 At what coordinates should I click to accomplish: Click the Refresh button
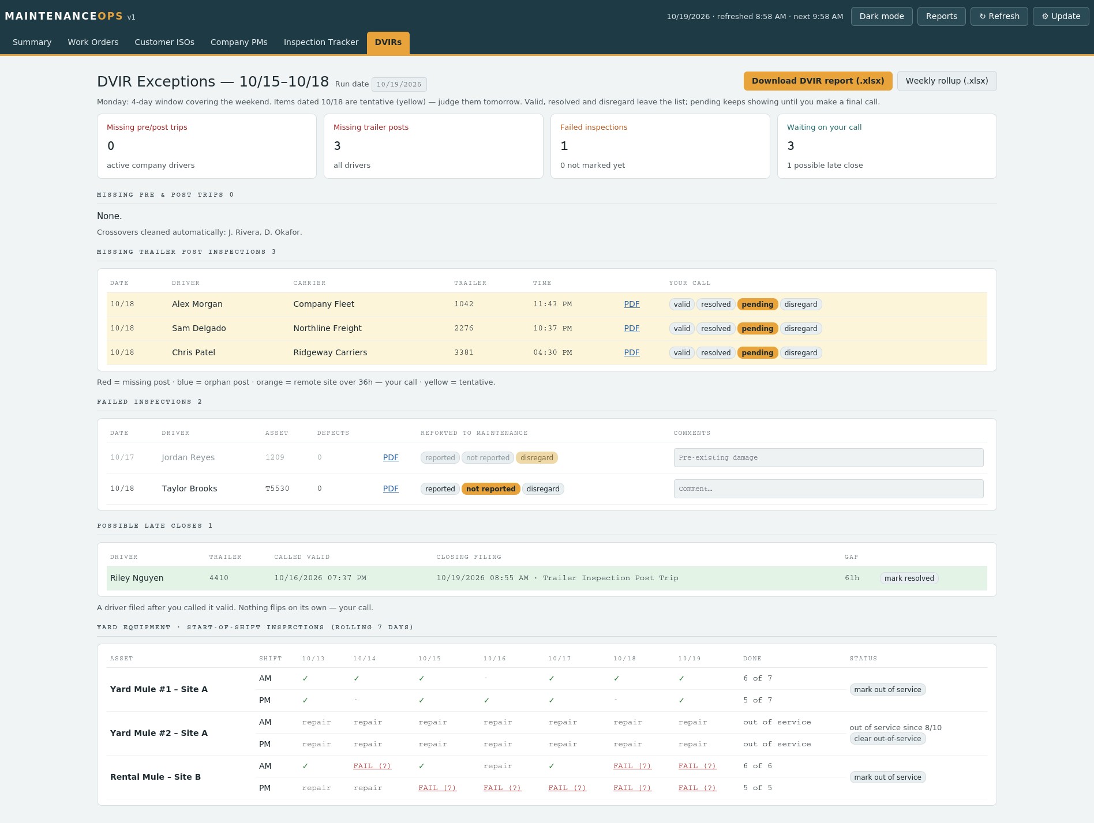pyautogui.click(x=999, y=16)
